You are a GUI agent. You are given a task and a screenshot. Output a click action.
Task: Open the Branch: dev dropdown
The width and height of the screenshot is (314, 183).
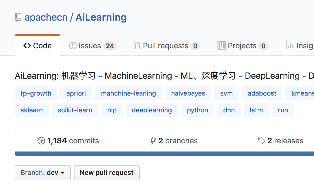tap(43, 173)
